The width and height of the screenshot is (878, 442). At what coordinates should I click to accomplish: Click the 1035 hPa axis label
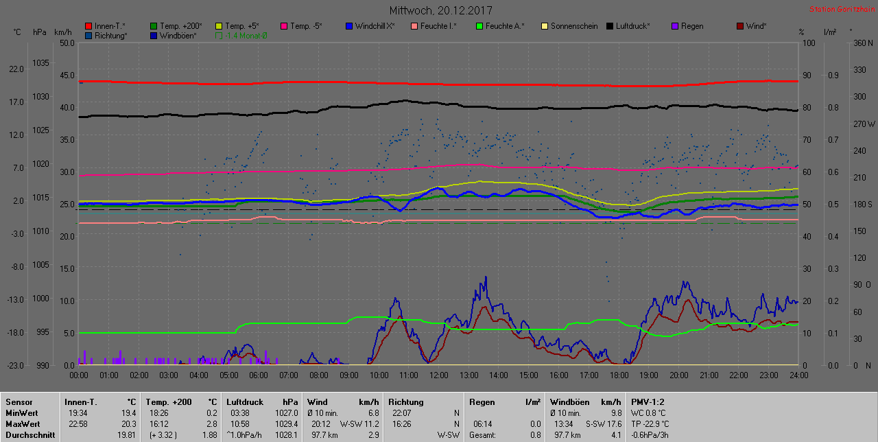[x=40, y=63]
